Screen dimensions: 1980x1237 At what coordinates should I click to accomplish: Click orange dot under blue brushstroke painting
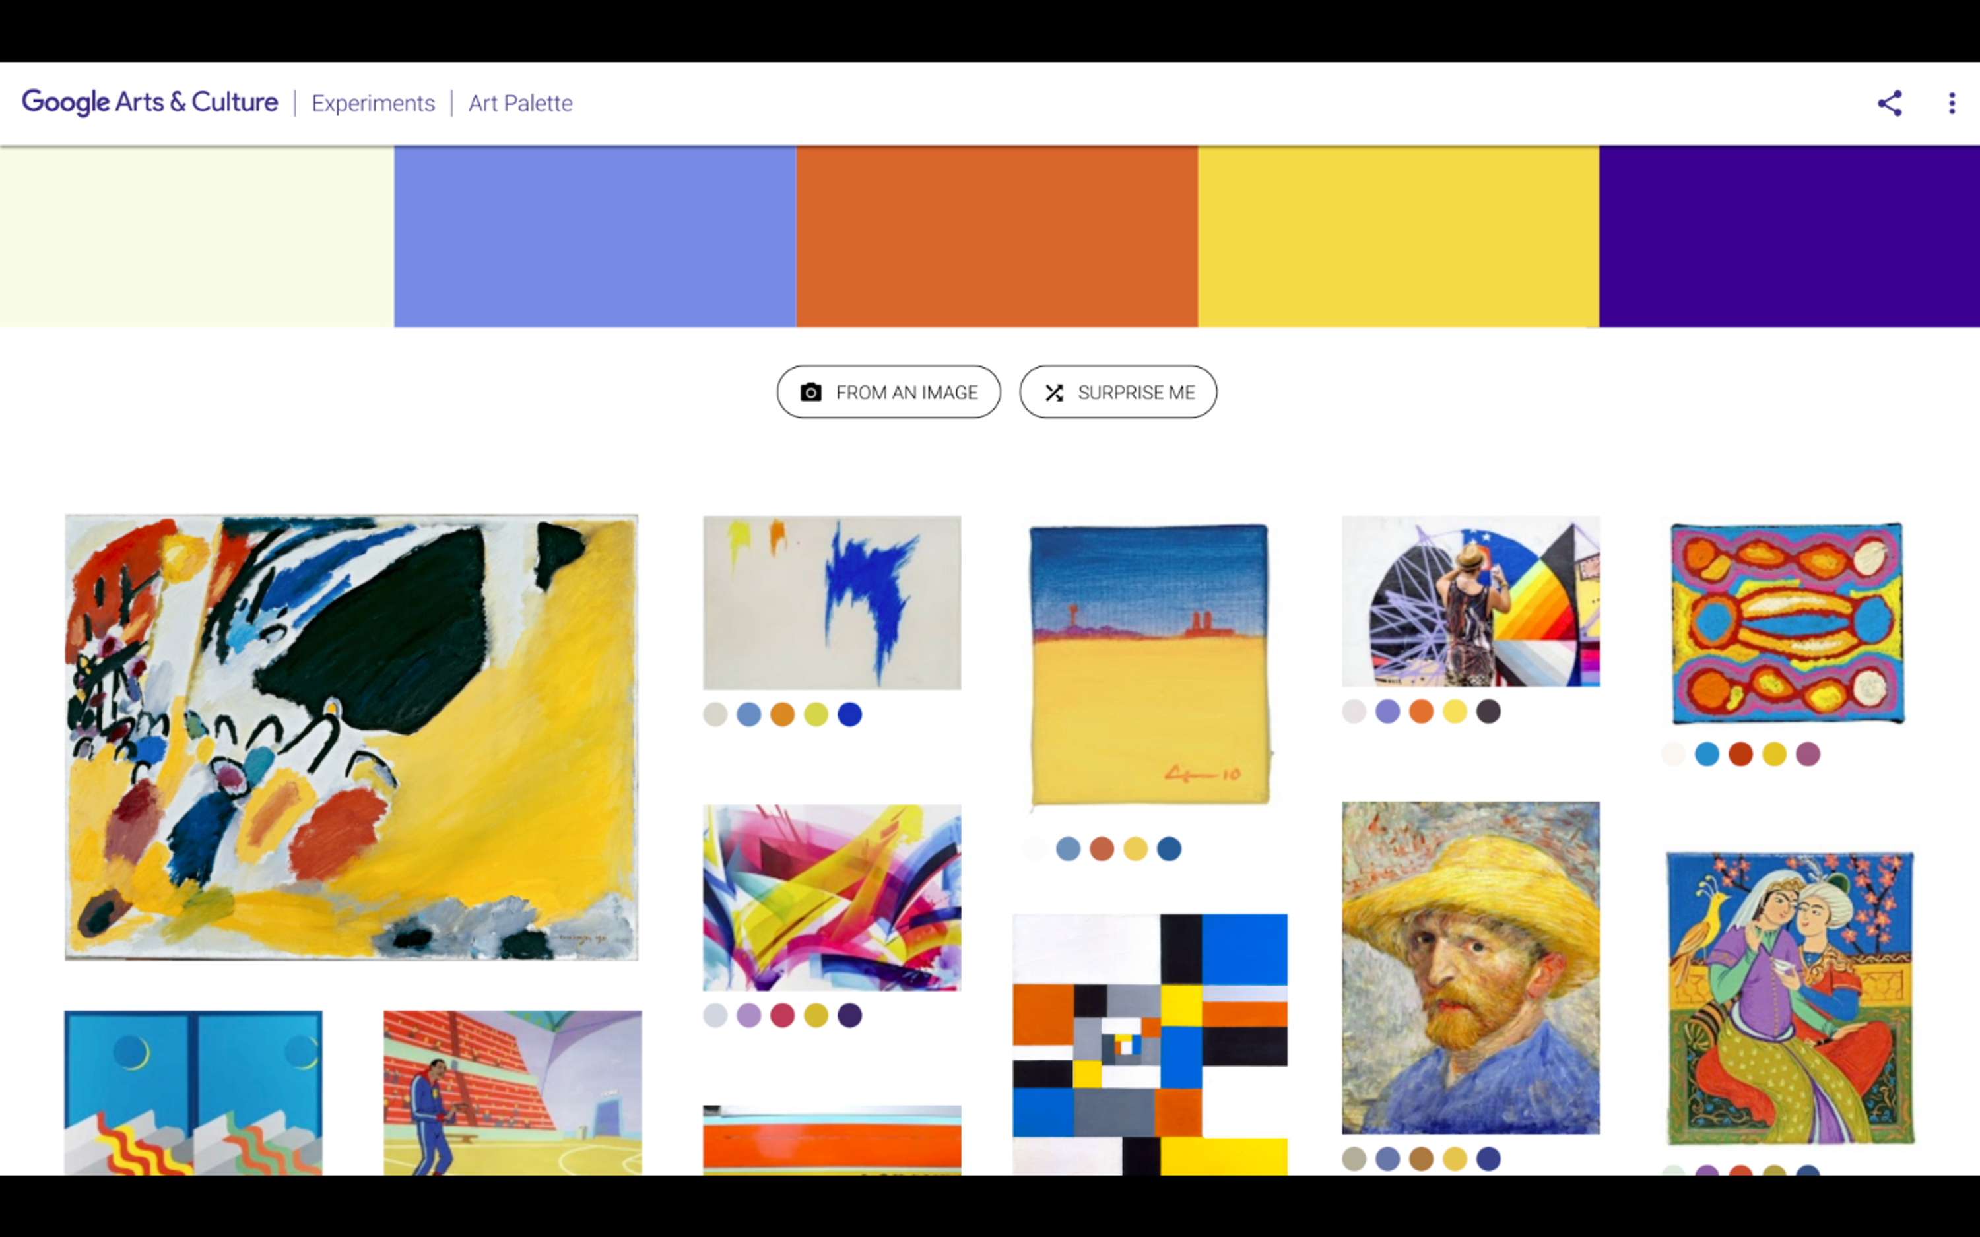point(782,714)
